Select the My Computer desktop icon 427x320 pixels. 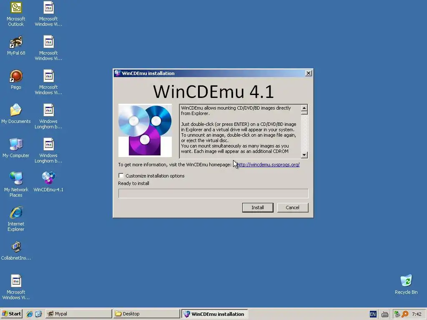(16, 148)
